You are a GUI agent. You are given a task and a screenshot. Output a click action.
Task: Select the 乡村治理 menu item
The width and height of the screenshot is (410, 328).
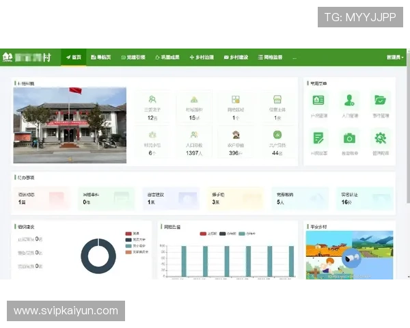pos(202,57)
